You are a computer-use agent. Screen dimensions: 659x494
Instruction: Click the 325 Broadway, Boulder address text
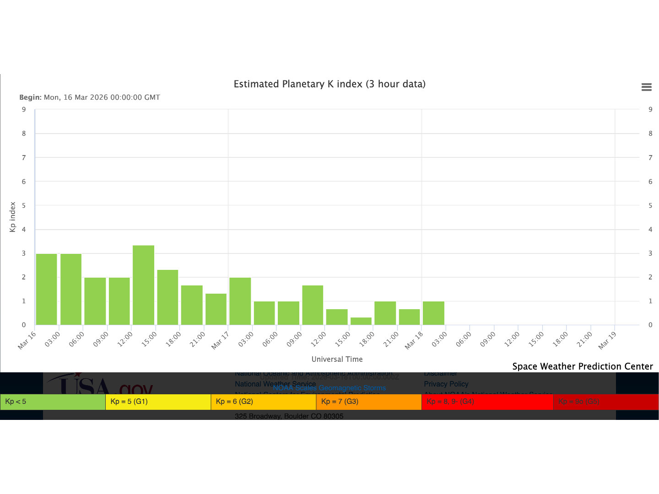coord(289,416)
